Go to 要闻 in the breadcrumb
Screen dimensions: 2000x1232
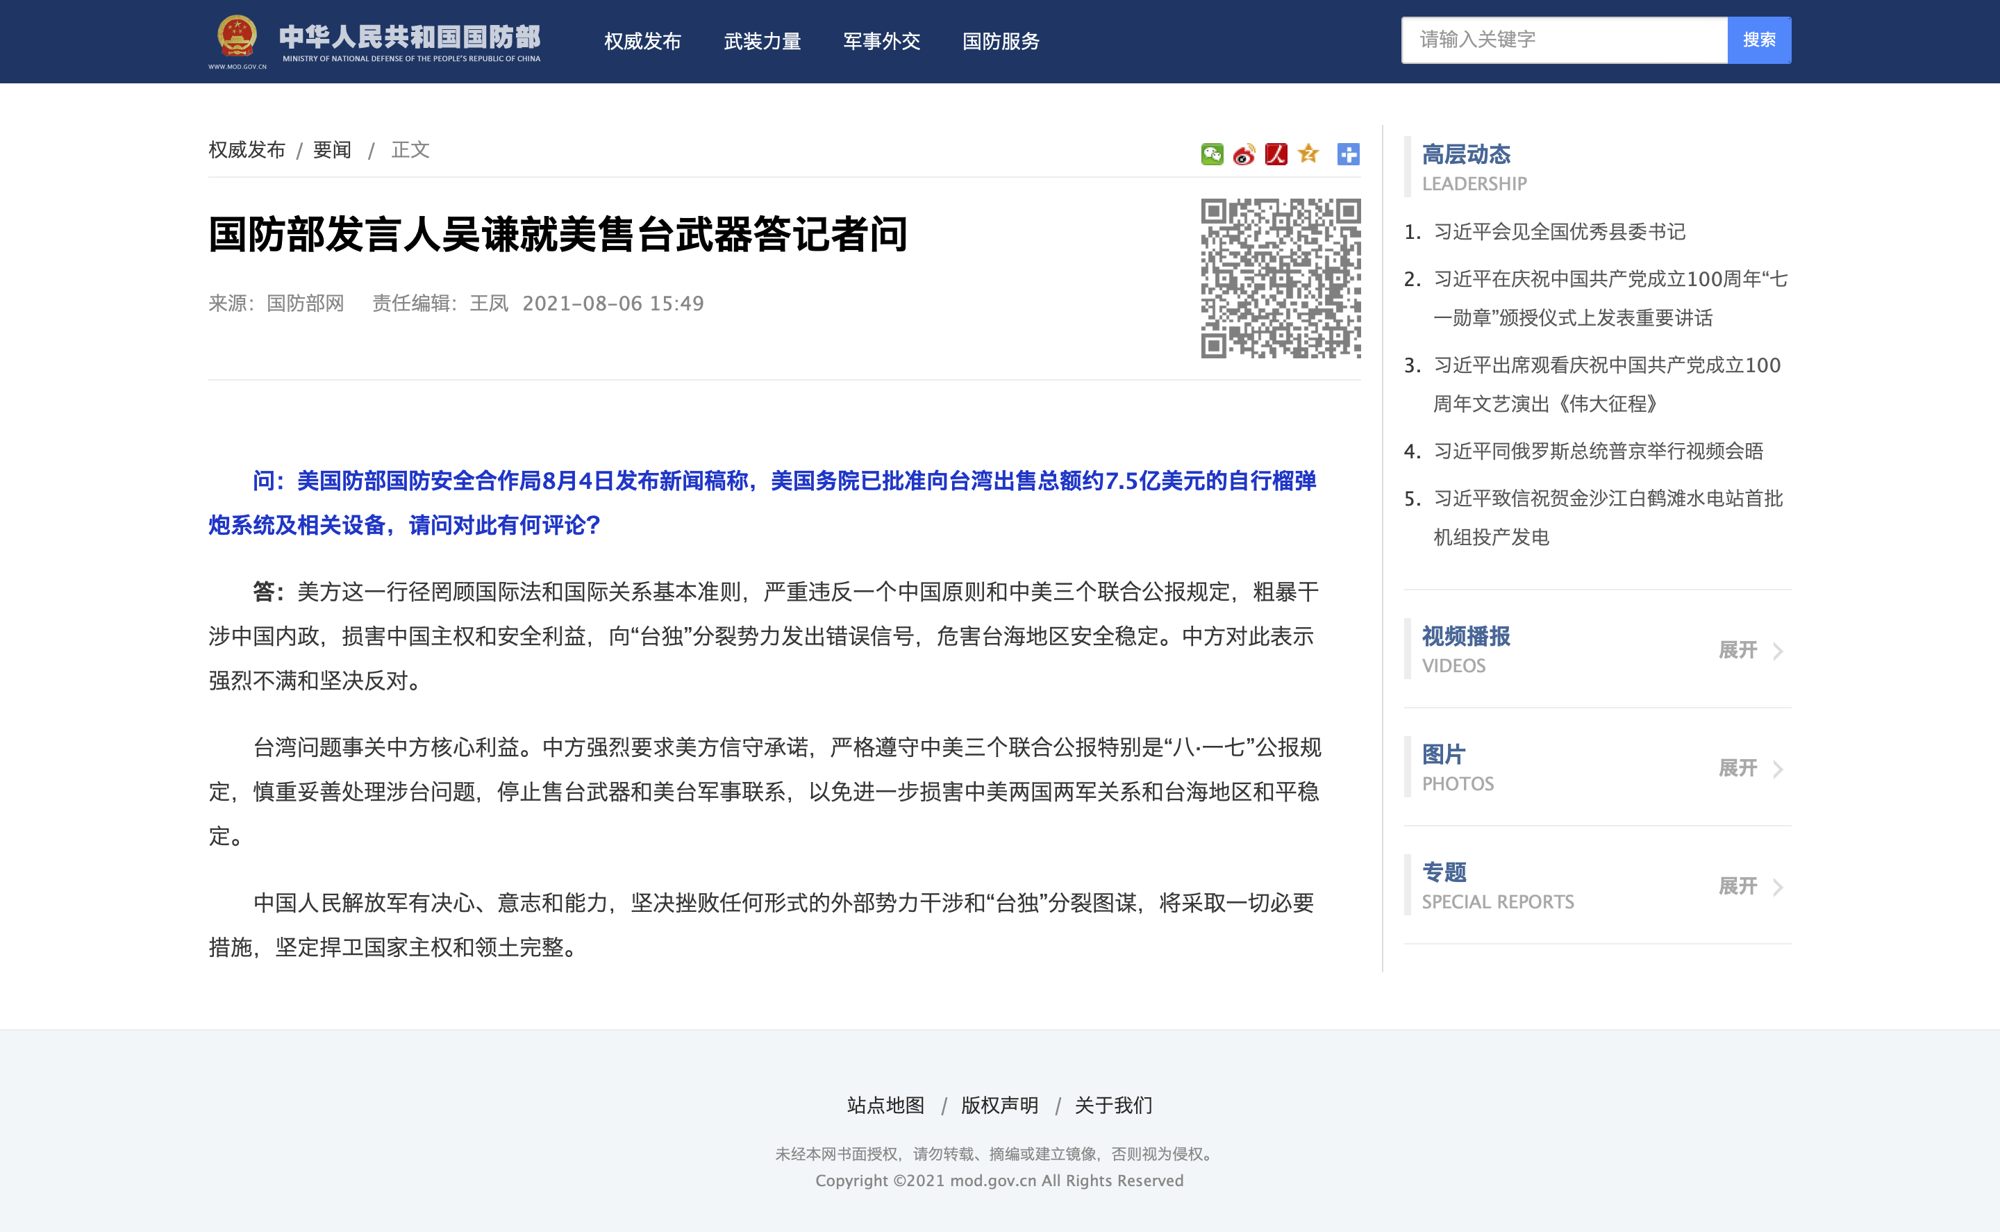(x=331, y=150)
